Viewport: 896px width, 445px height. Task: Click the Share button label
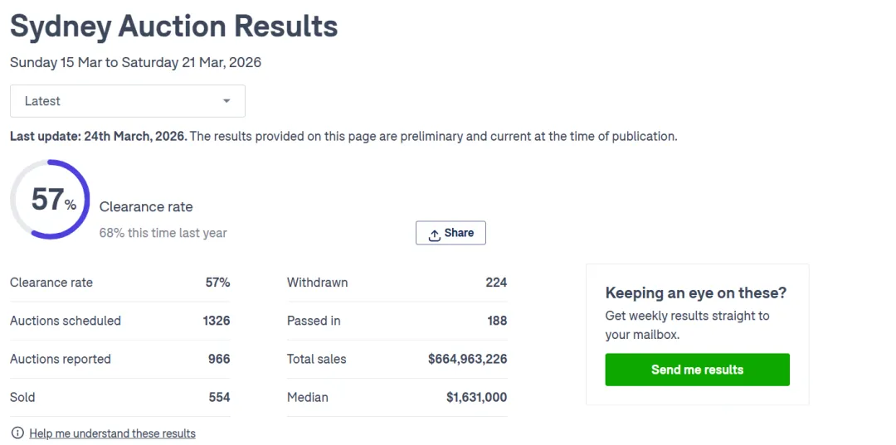(x=459, y=233)
